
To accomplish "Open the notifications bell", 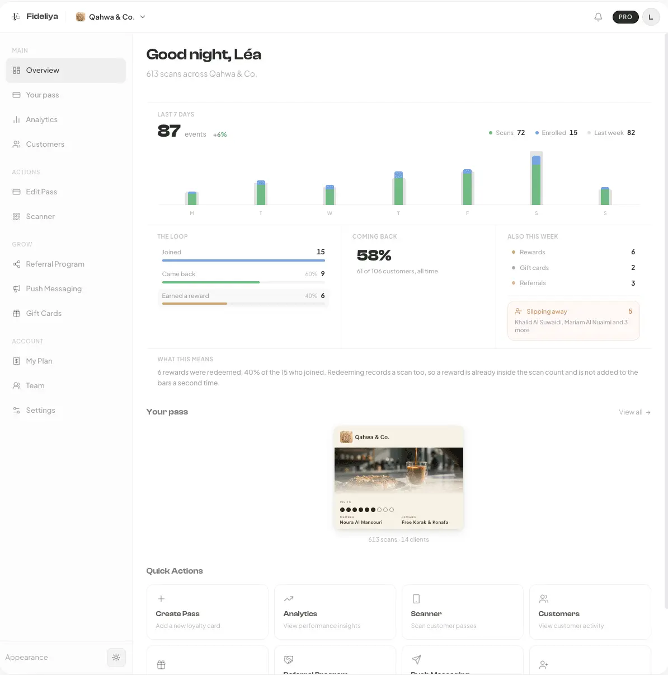I will pos(598,17).
